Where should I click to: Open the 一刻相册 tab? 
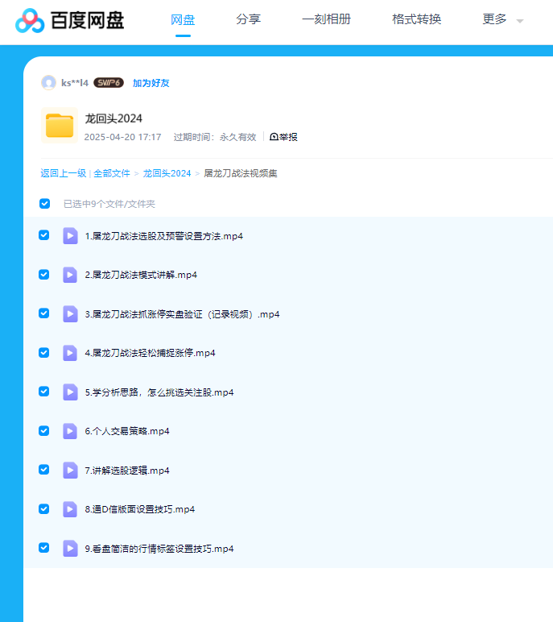326,19
